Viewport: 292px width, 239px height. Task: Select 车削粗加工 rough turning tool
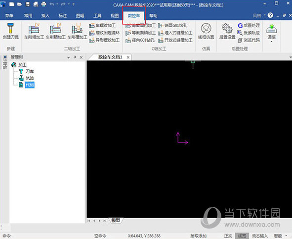tap(34, 31)
